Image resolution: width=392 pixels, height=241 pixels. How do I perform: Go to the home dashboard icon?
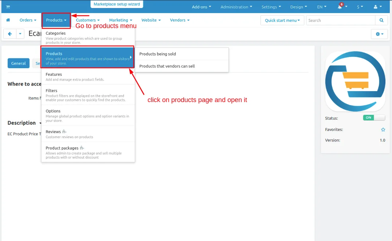coord(8,20)
